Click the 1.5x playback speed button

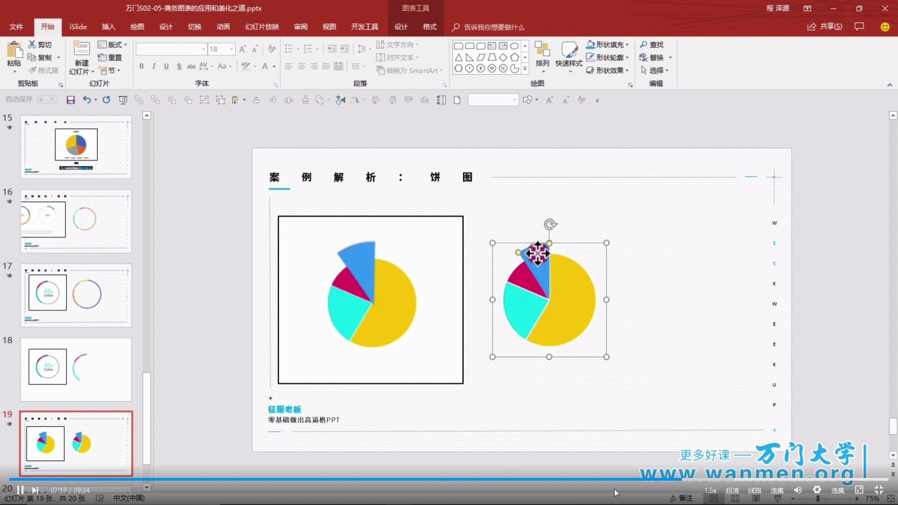pyautogui.click(x=710, y=490)
